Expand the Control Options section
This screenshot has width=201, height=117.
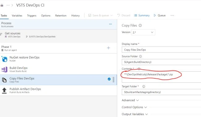click(134, 107)
